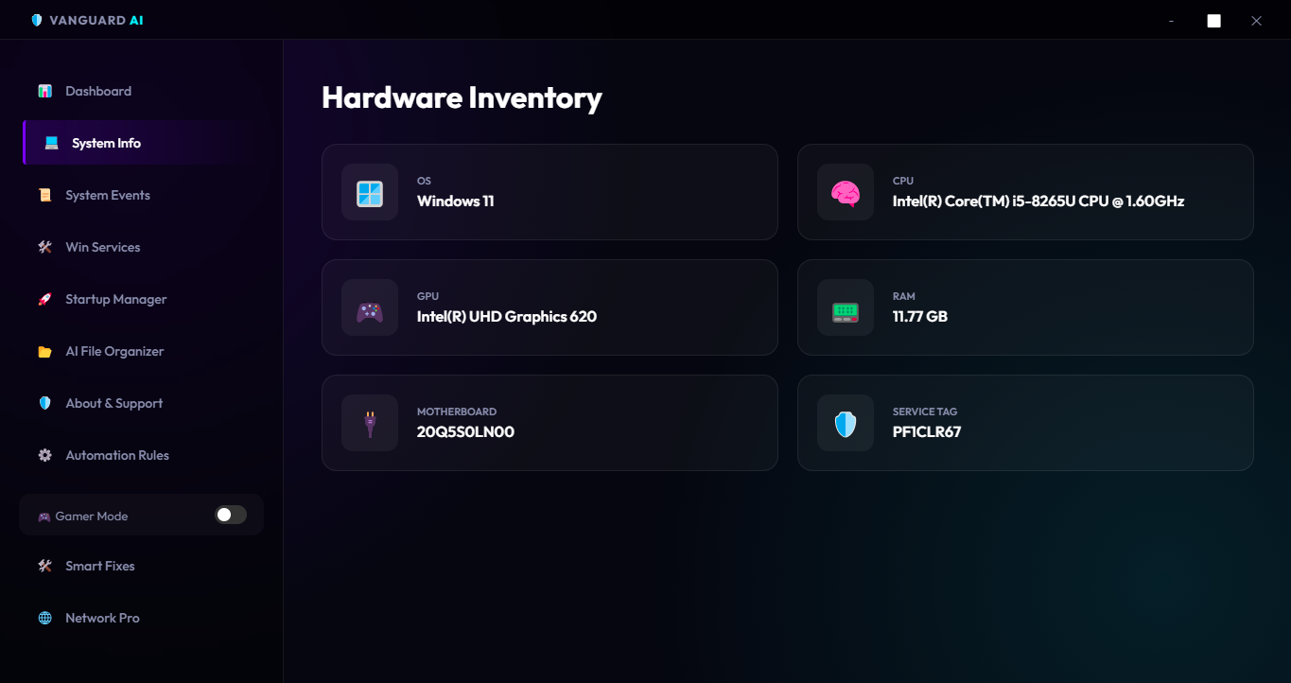Click the shield icon in Service Tag card
Screen dimensions: 1291x683
click(846, 424)
